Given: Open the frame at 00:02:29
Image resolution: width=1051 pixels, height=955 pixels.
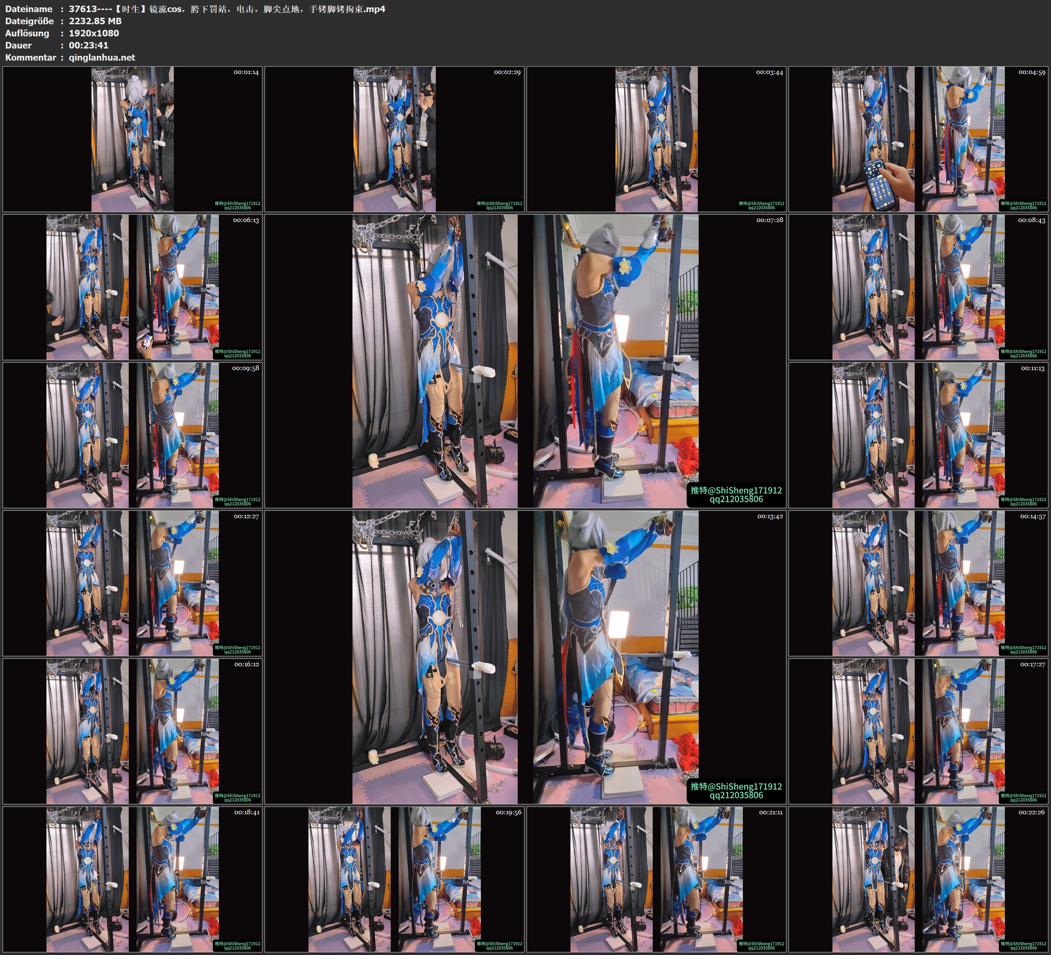Looking at the screenshot, I should click(x=394, y=139).
